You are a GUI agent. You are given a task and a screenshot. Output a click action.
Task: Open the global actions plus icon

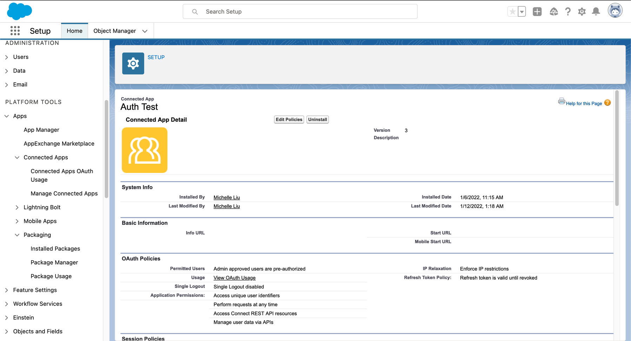[537, 12]
